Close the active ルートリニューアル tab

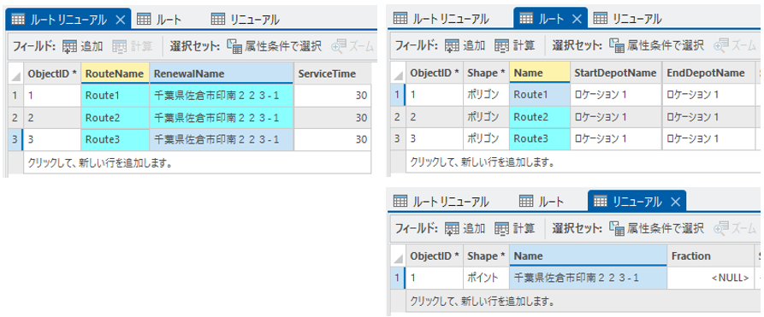point(121,20)
